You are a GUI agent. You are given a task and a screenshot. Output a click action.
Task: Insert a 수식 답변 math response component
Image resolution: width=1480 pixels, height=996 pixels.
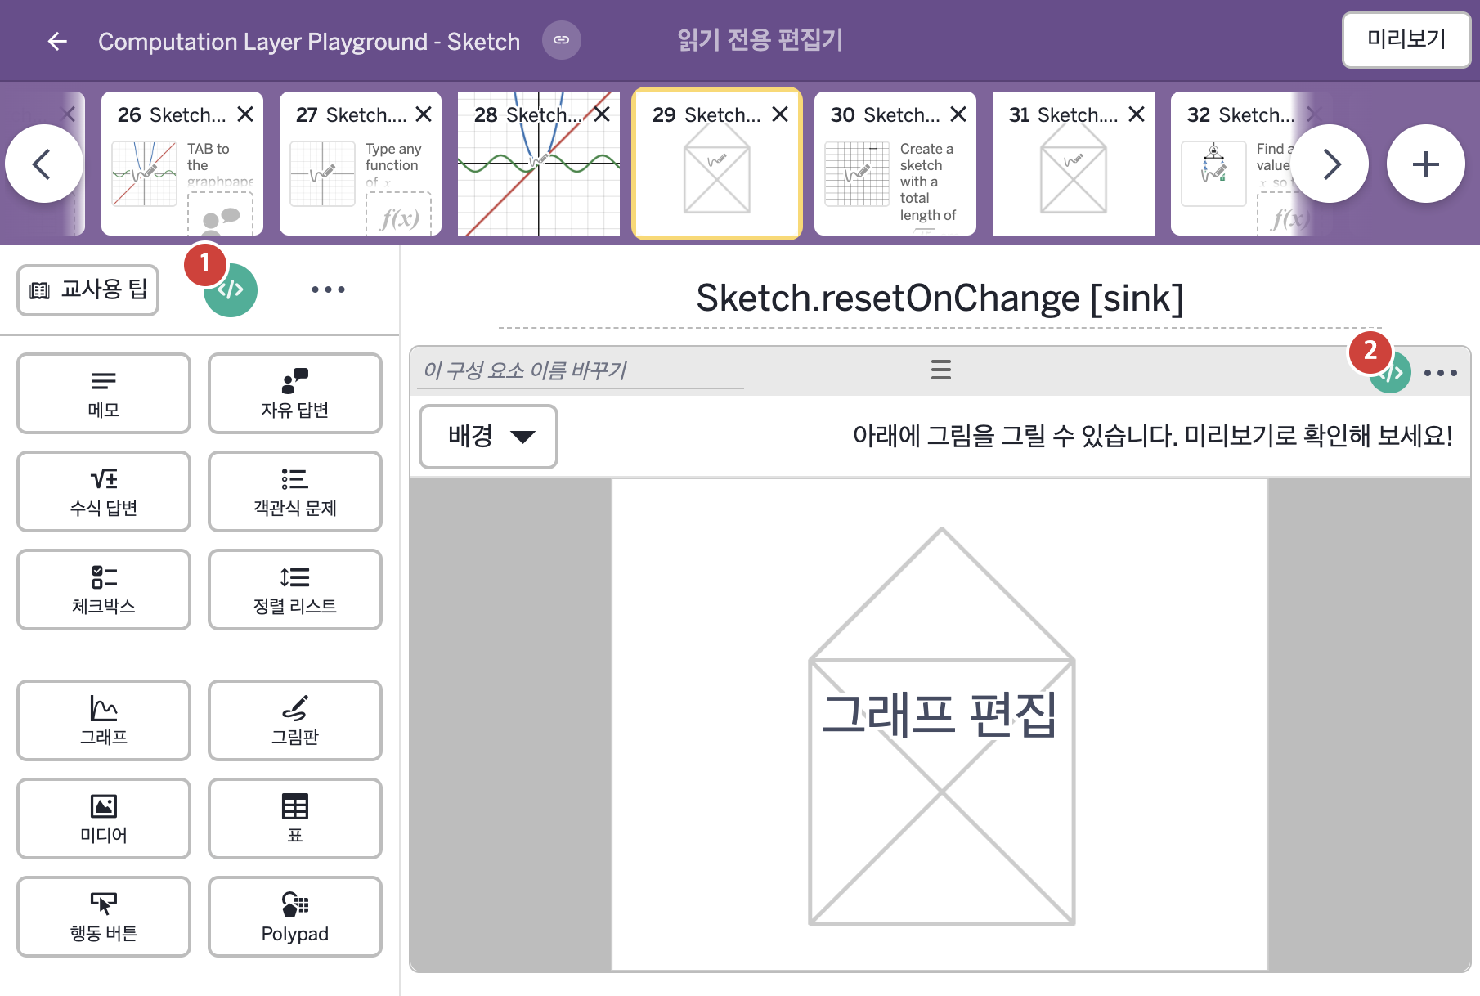pos(104,491)
